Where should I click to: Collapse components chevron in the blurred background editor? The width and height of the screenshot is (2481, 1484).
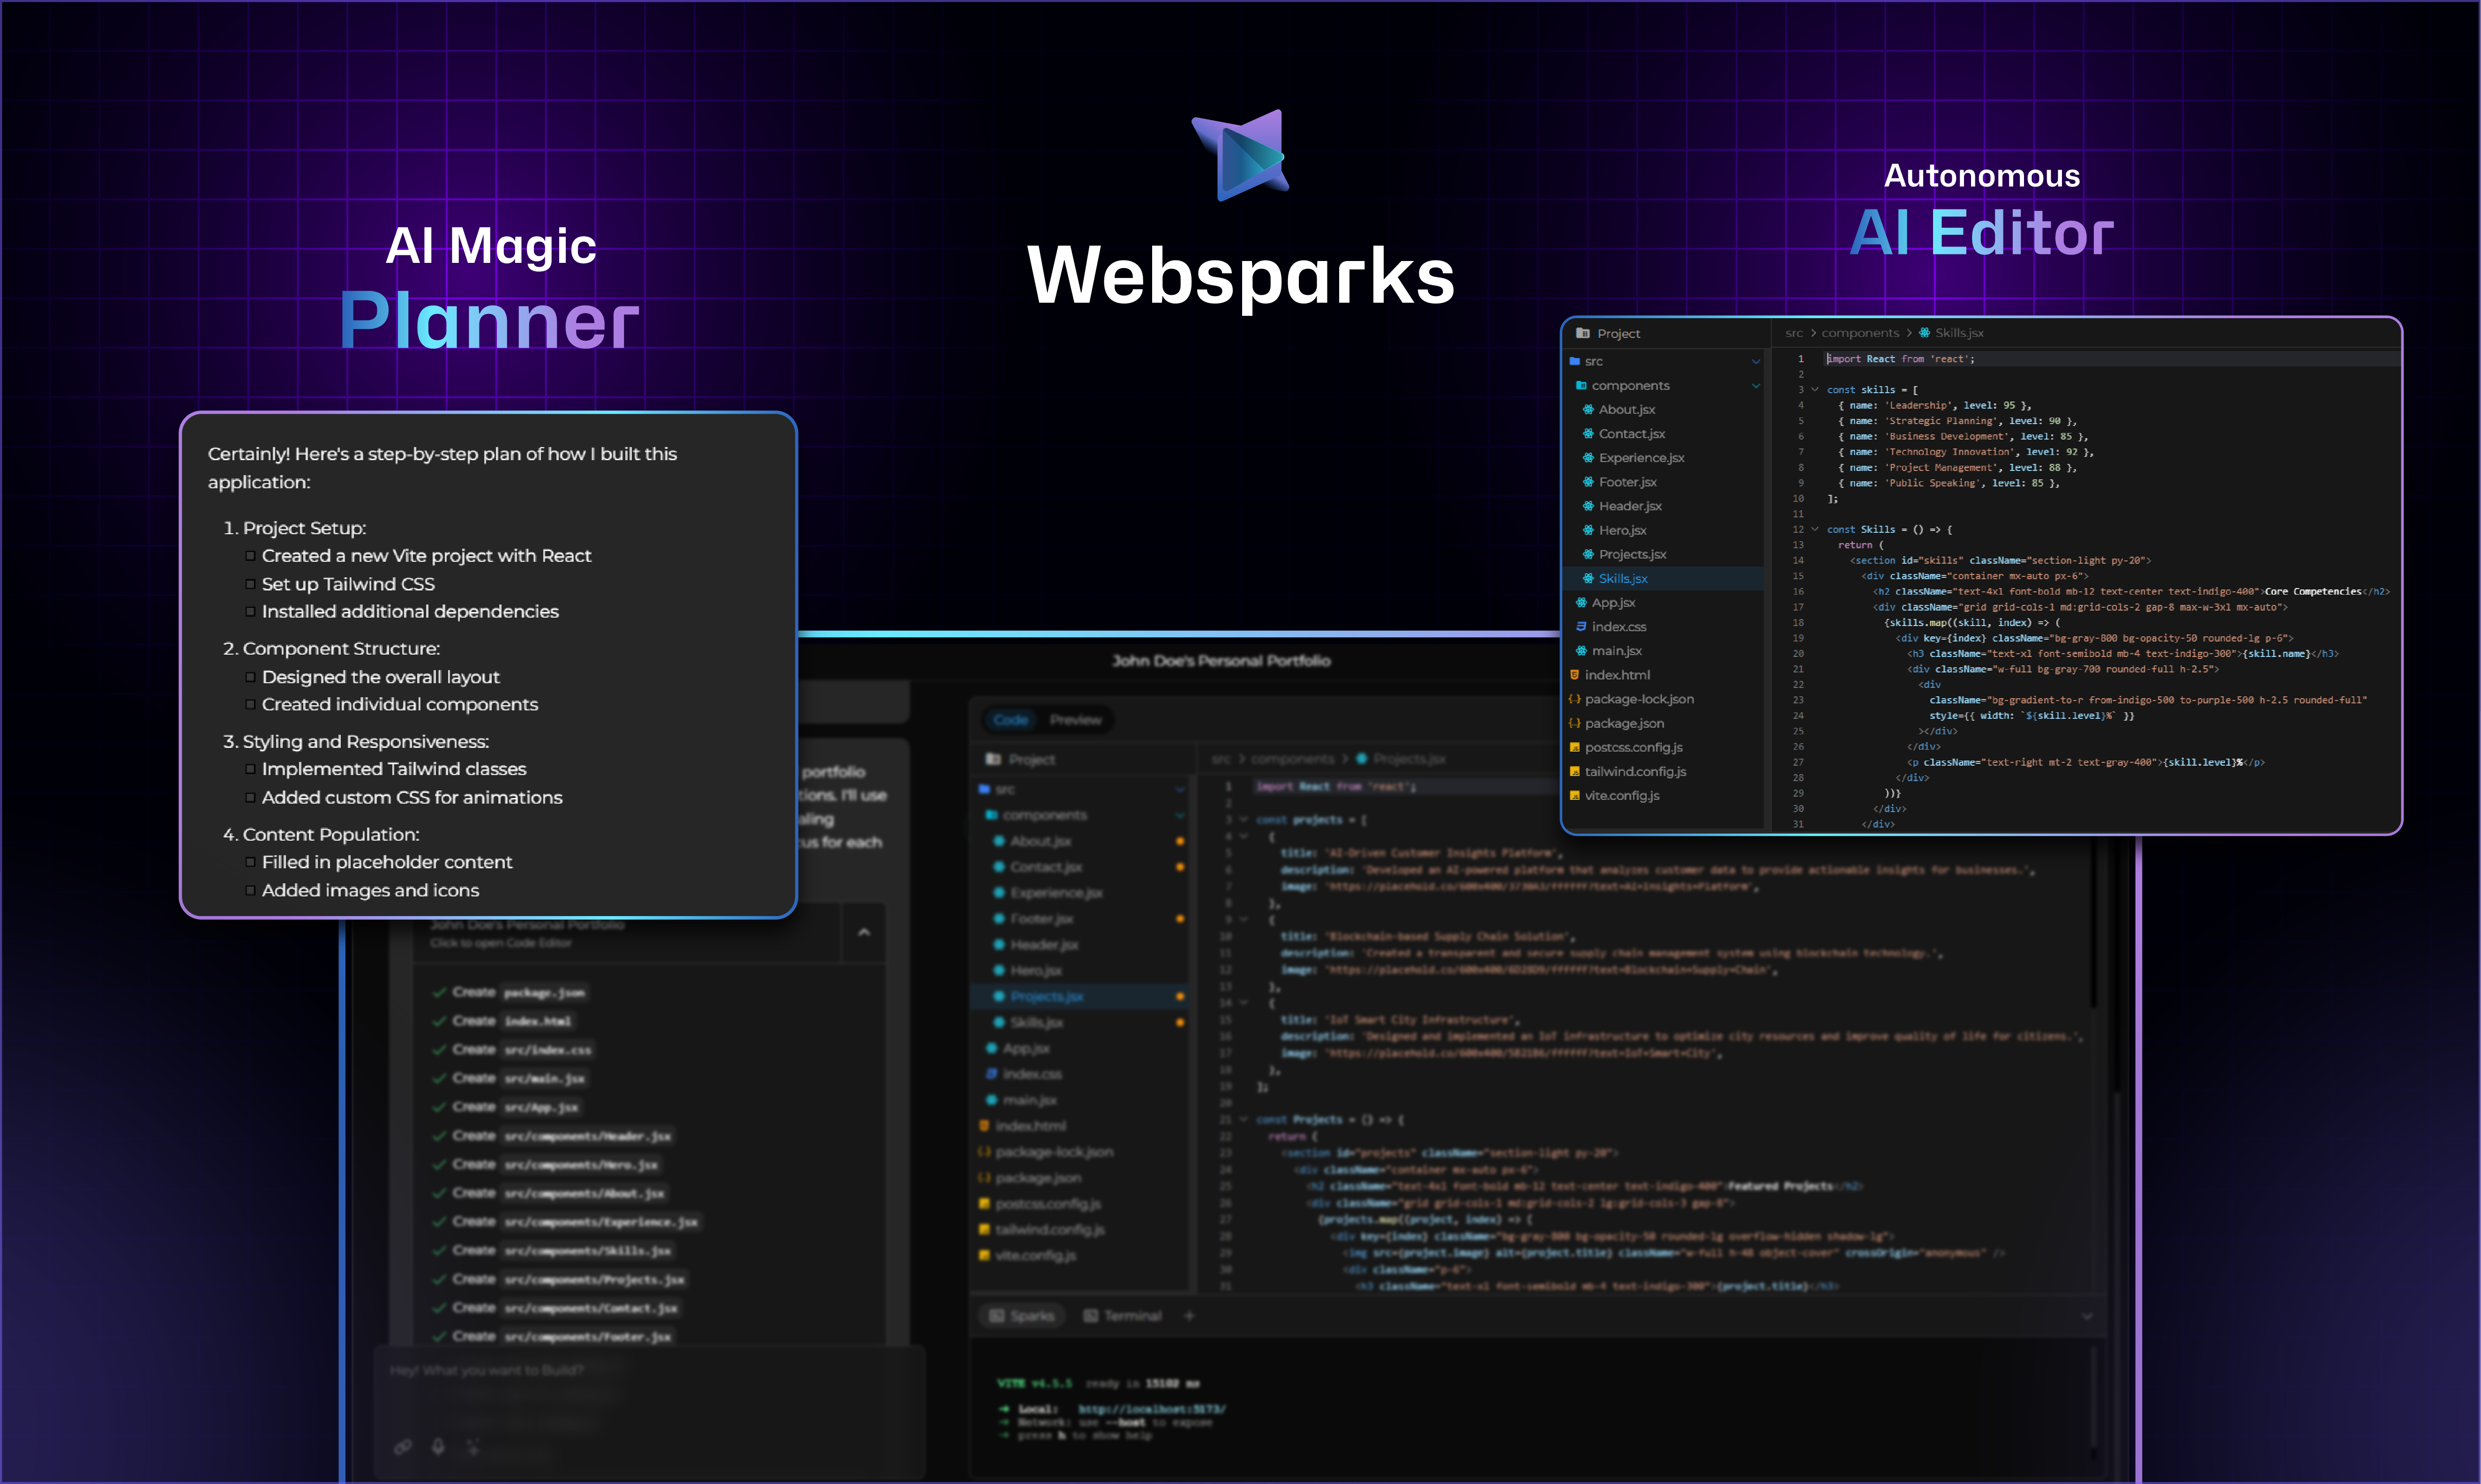coord(1180,816)
